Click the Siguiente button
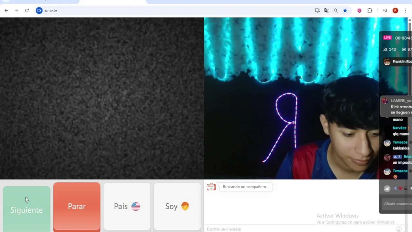 click(x=26, y=209)
